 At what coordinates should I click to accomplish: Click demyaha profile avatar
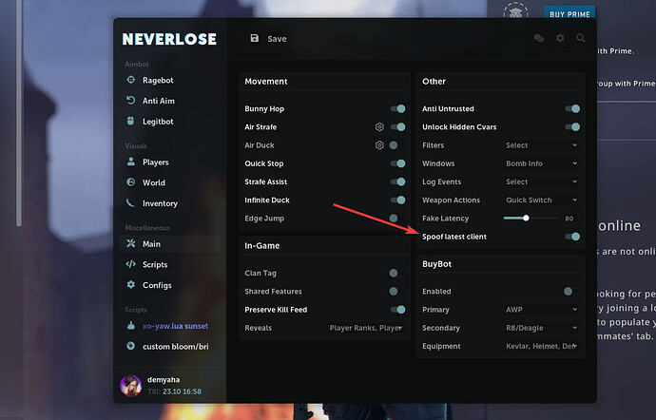pyautogui.click(x=131, y=385)
